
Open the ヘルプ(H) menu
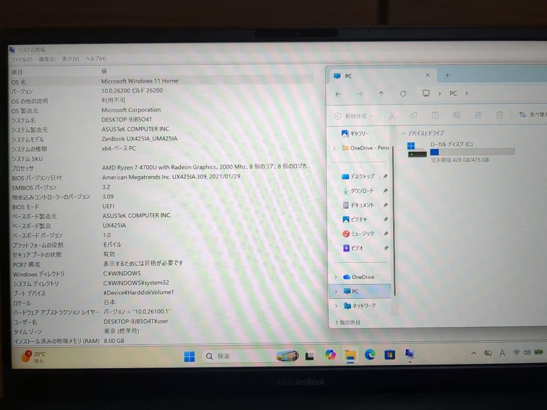click(96, 59)
